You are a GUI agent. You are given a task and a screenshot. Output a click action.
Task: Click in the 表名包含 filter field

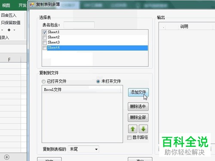pos(79,25)
